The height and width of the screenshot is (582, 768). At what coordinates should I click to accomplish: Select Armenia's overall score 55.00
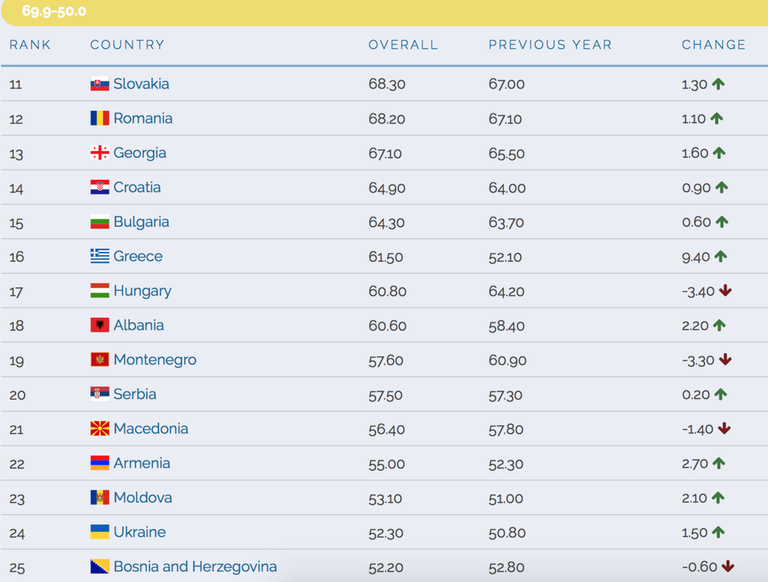point(386,464)
